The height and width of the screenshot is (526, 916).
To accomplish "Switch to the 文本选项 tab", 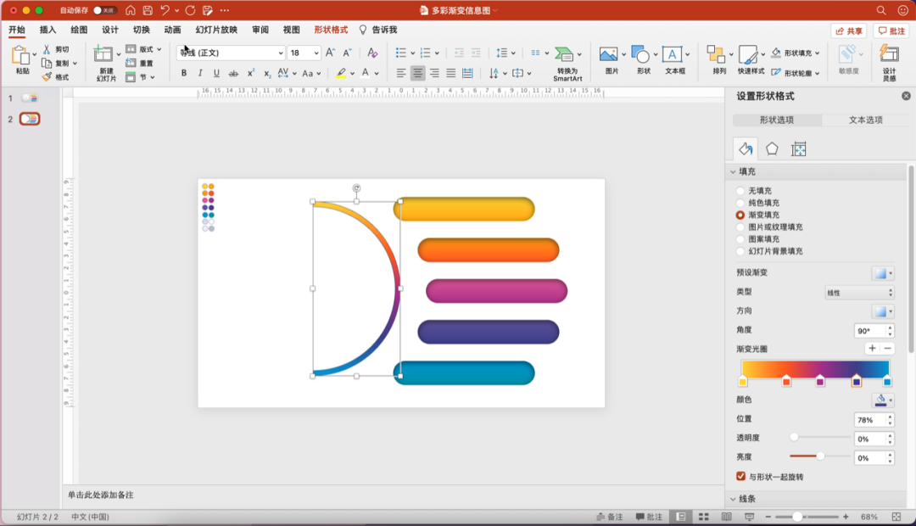I will [x=866, y=120].
